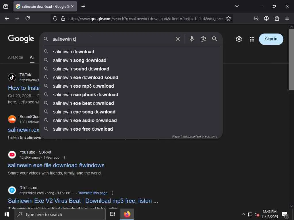Open taskbar clock showing 12:46 PM
This screenshot has height=220, width=294.
coord(270,214)
